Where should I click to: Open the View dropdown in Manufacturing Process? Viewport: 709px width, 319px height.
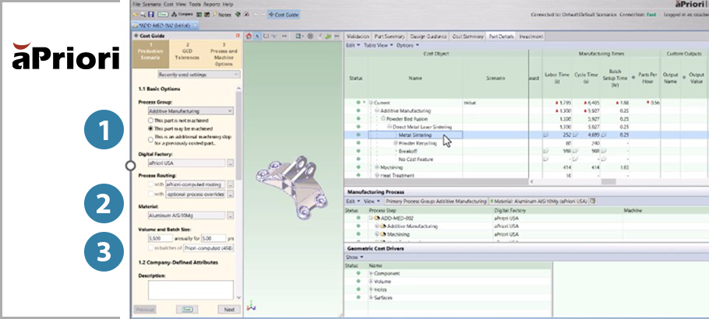pyautogui.click(x=371, y=201)
